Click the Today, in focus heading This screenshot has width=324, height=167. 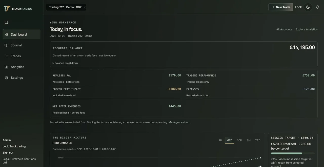coord(66,29)
